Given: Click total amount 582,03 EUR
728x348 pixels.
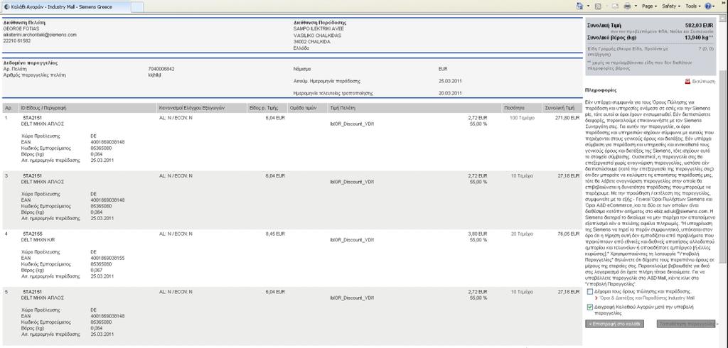Looking at the screenshot, I should (x=699, y=25).
